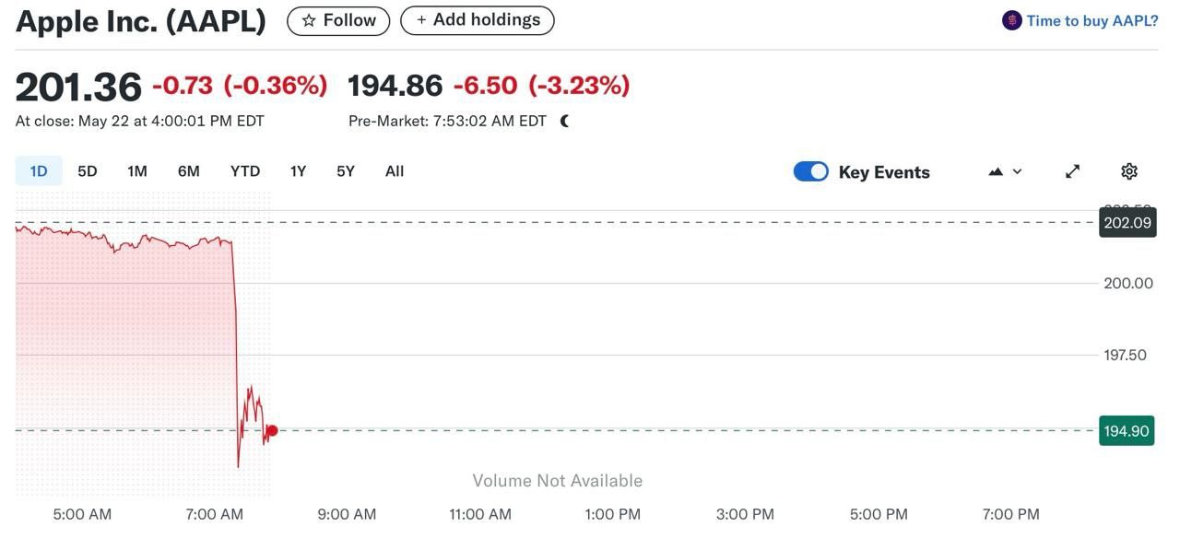The width and height of the screenshot is (1180, 539).
Task: Click the 202.09 previous close label
Action: point(1127,223)
